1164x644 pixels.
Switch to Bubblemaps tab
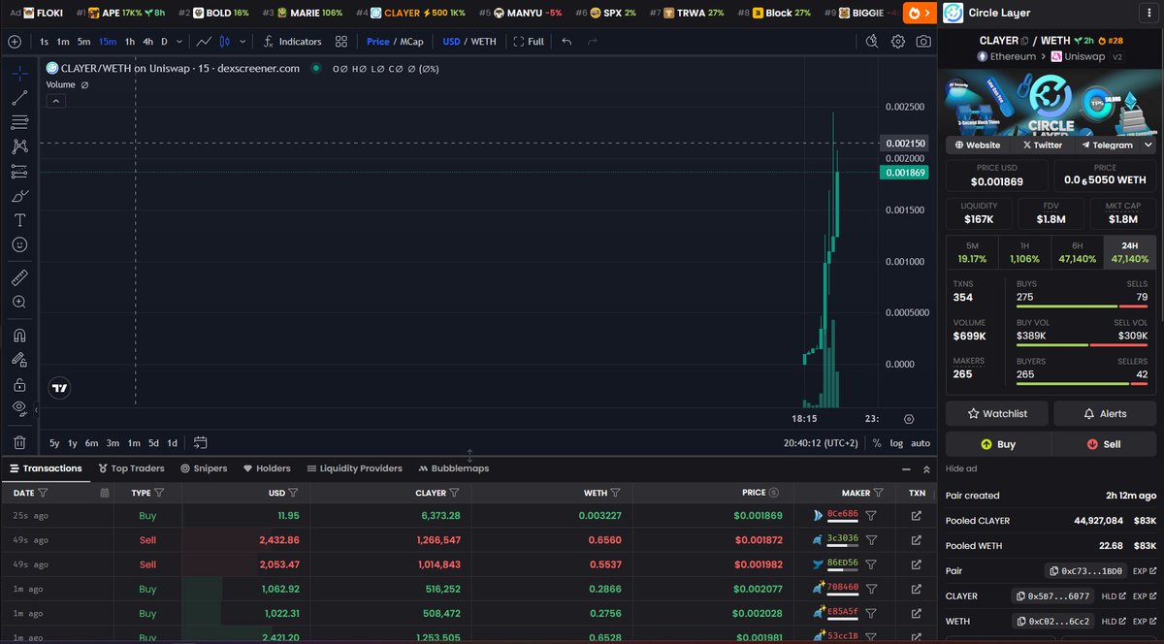coord(453,468)
